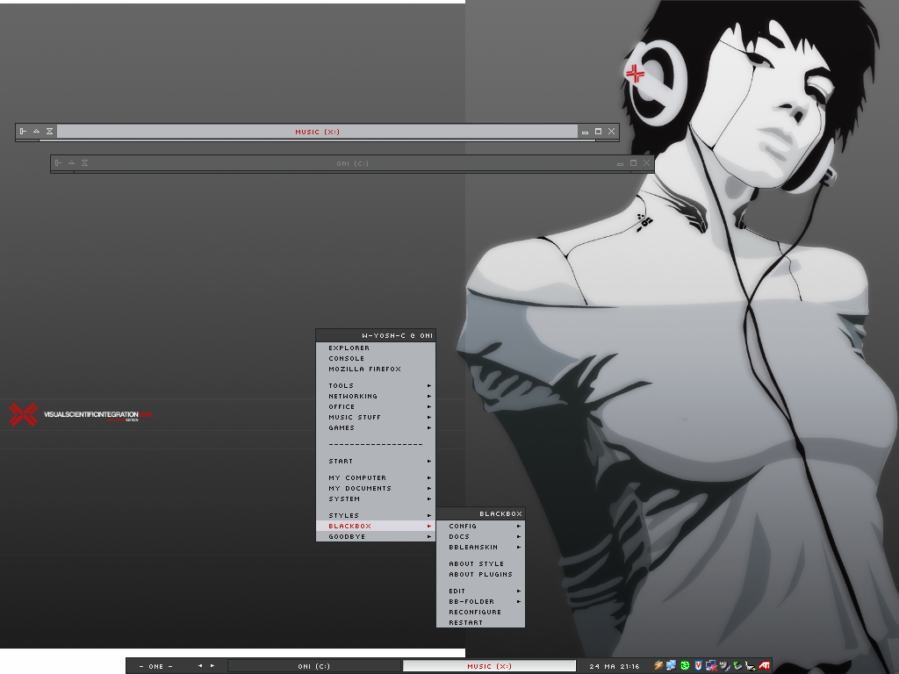Click the BLACKBOX submenu title header
899x674 pixels.
tap(480, 513)
